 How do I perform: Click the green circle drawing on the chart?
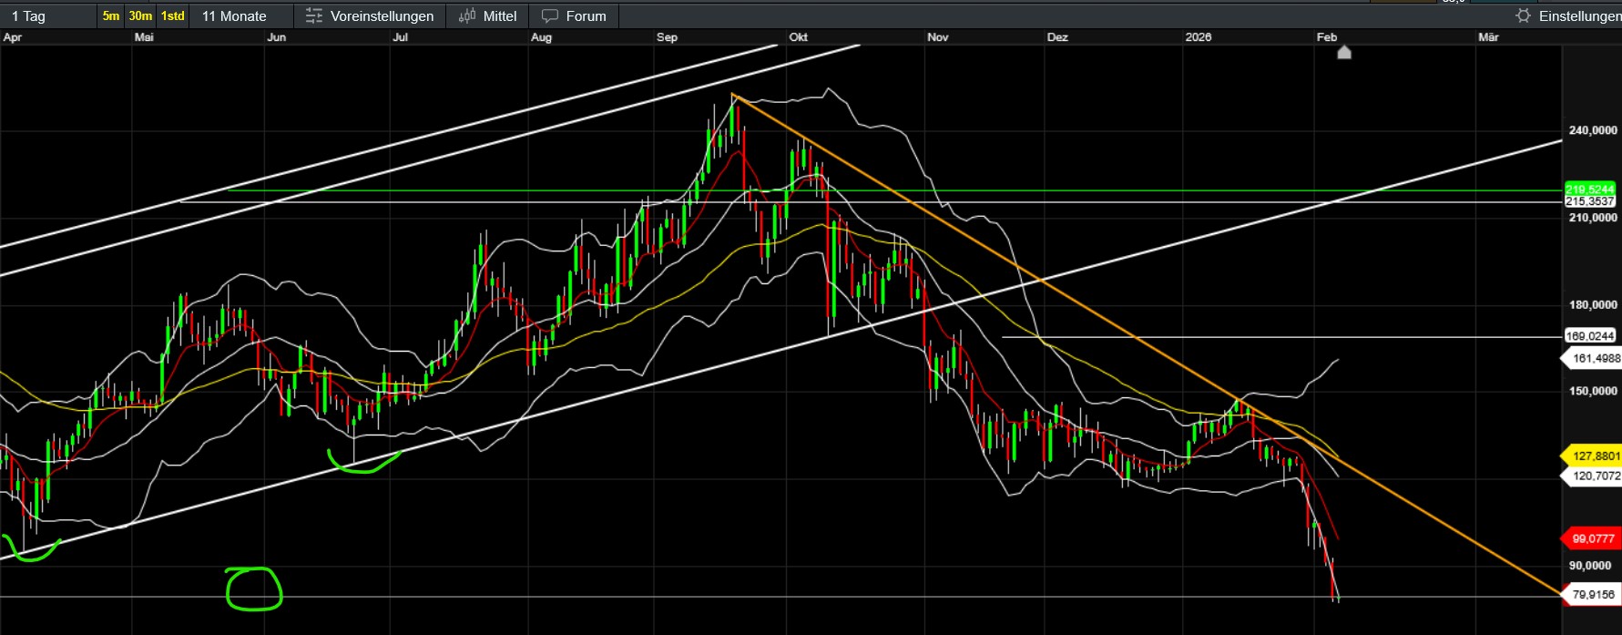tap(254, 589)
